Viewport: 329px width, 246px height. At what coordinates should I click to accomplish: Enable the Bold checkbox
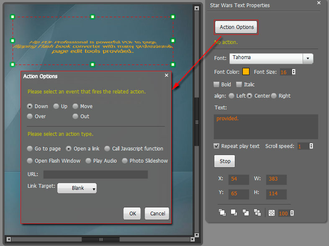(217, 84)
